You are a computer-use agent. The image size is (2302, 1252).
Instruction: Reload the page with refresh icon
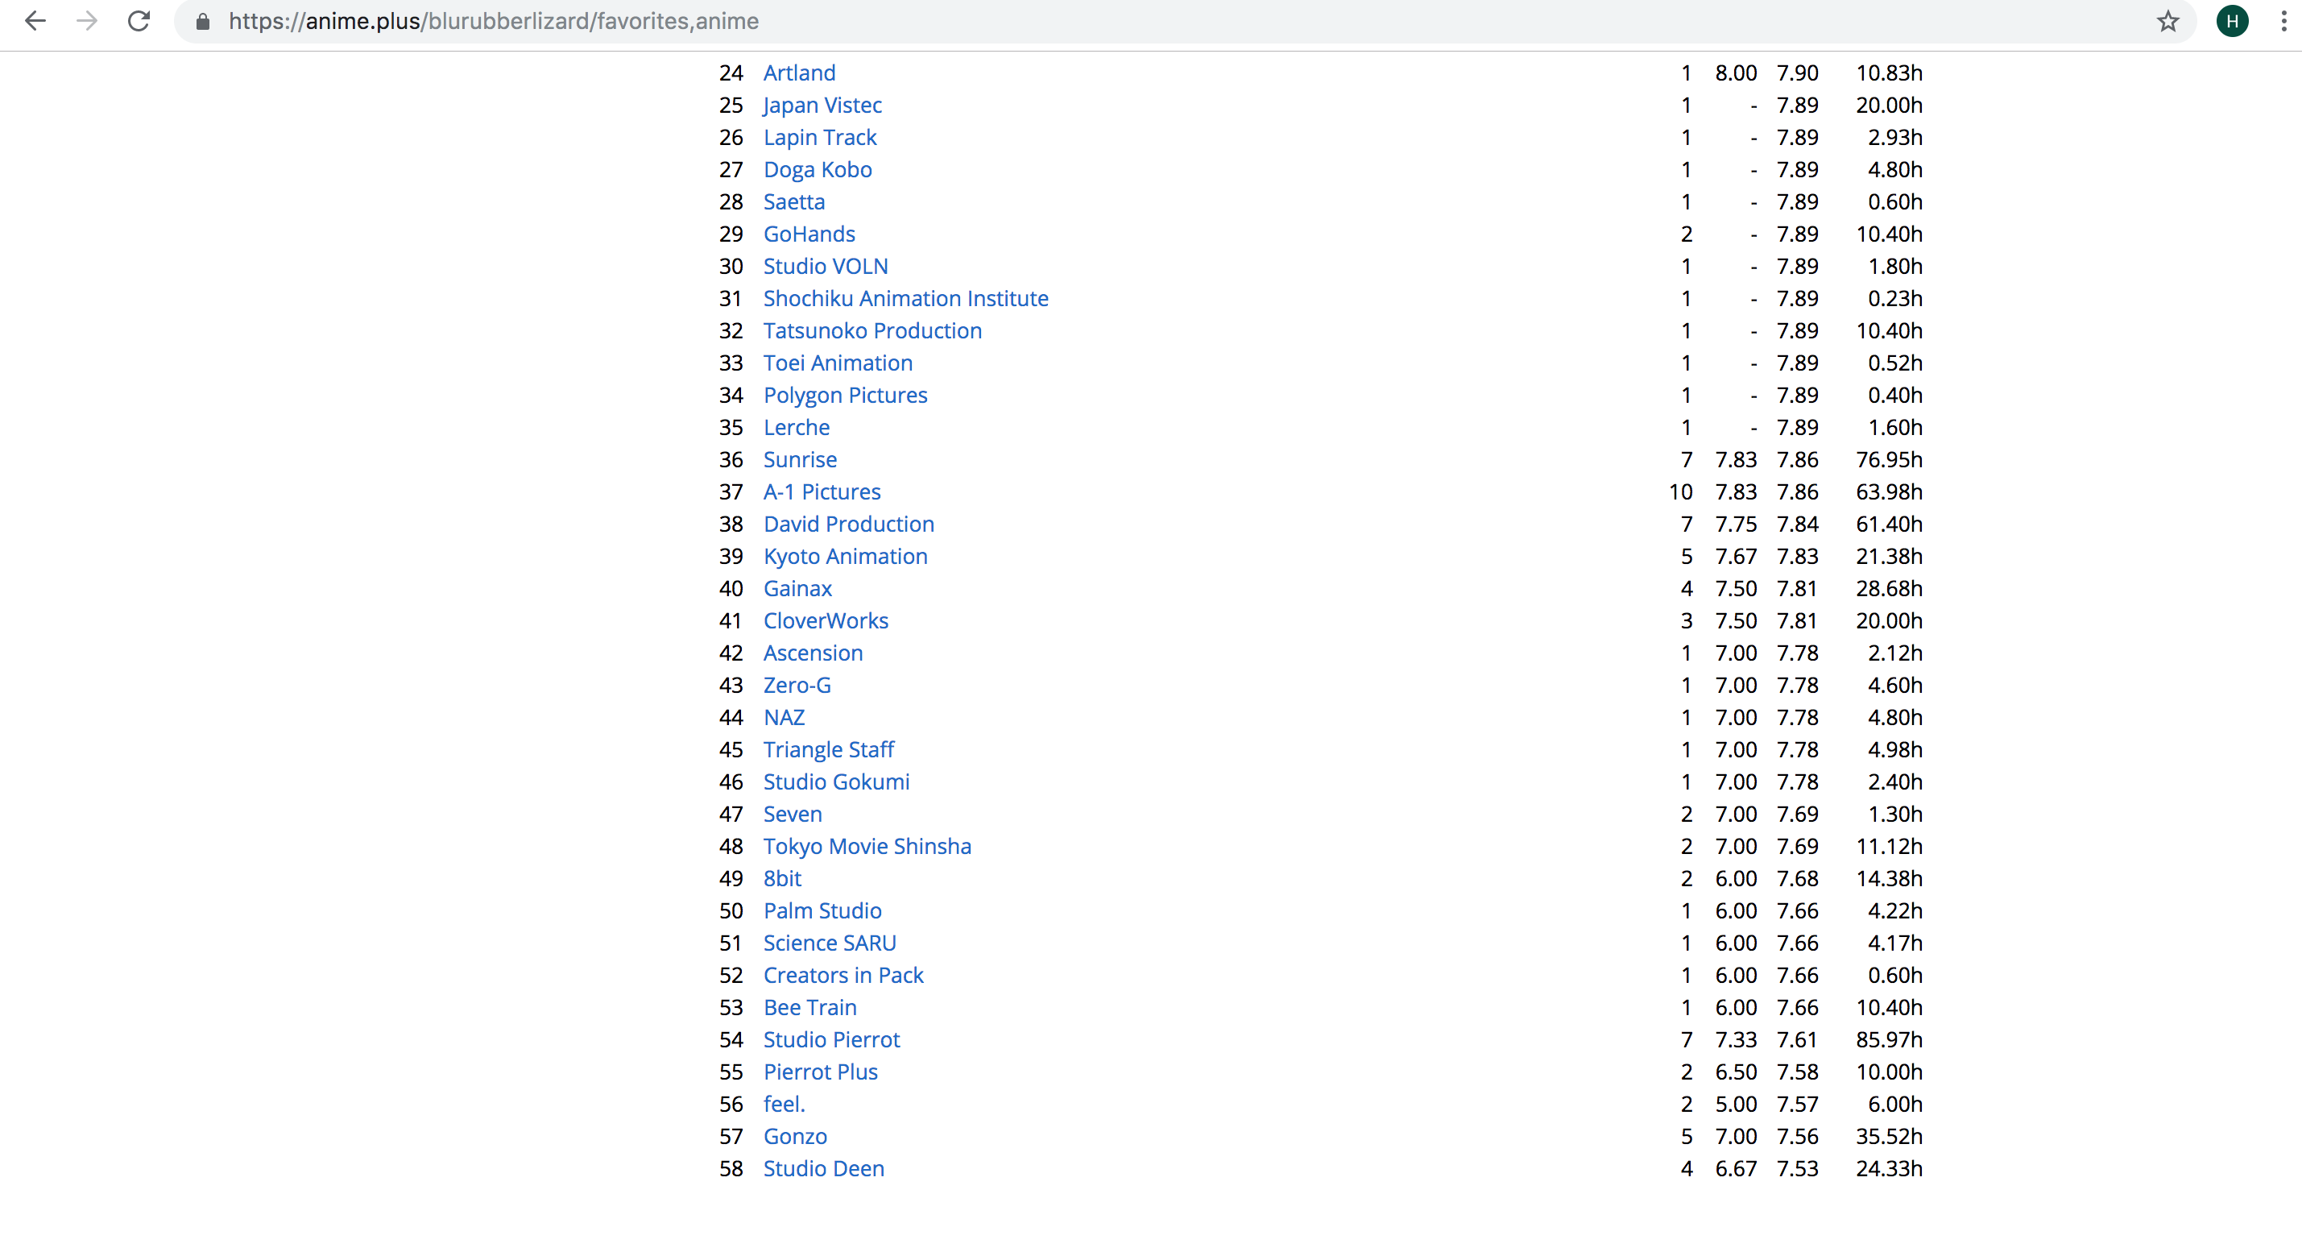[x=139, y=21]
